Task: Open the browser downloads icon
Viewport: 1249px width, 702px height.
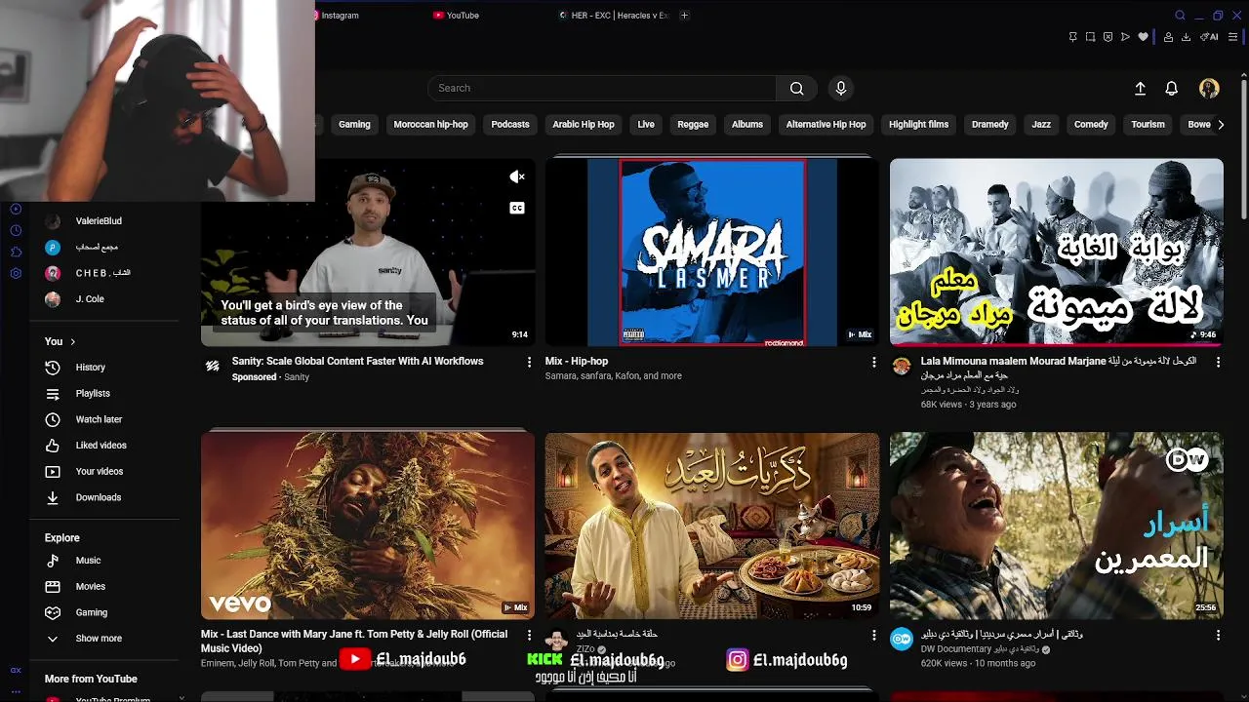Action: tap(1186, 37)
